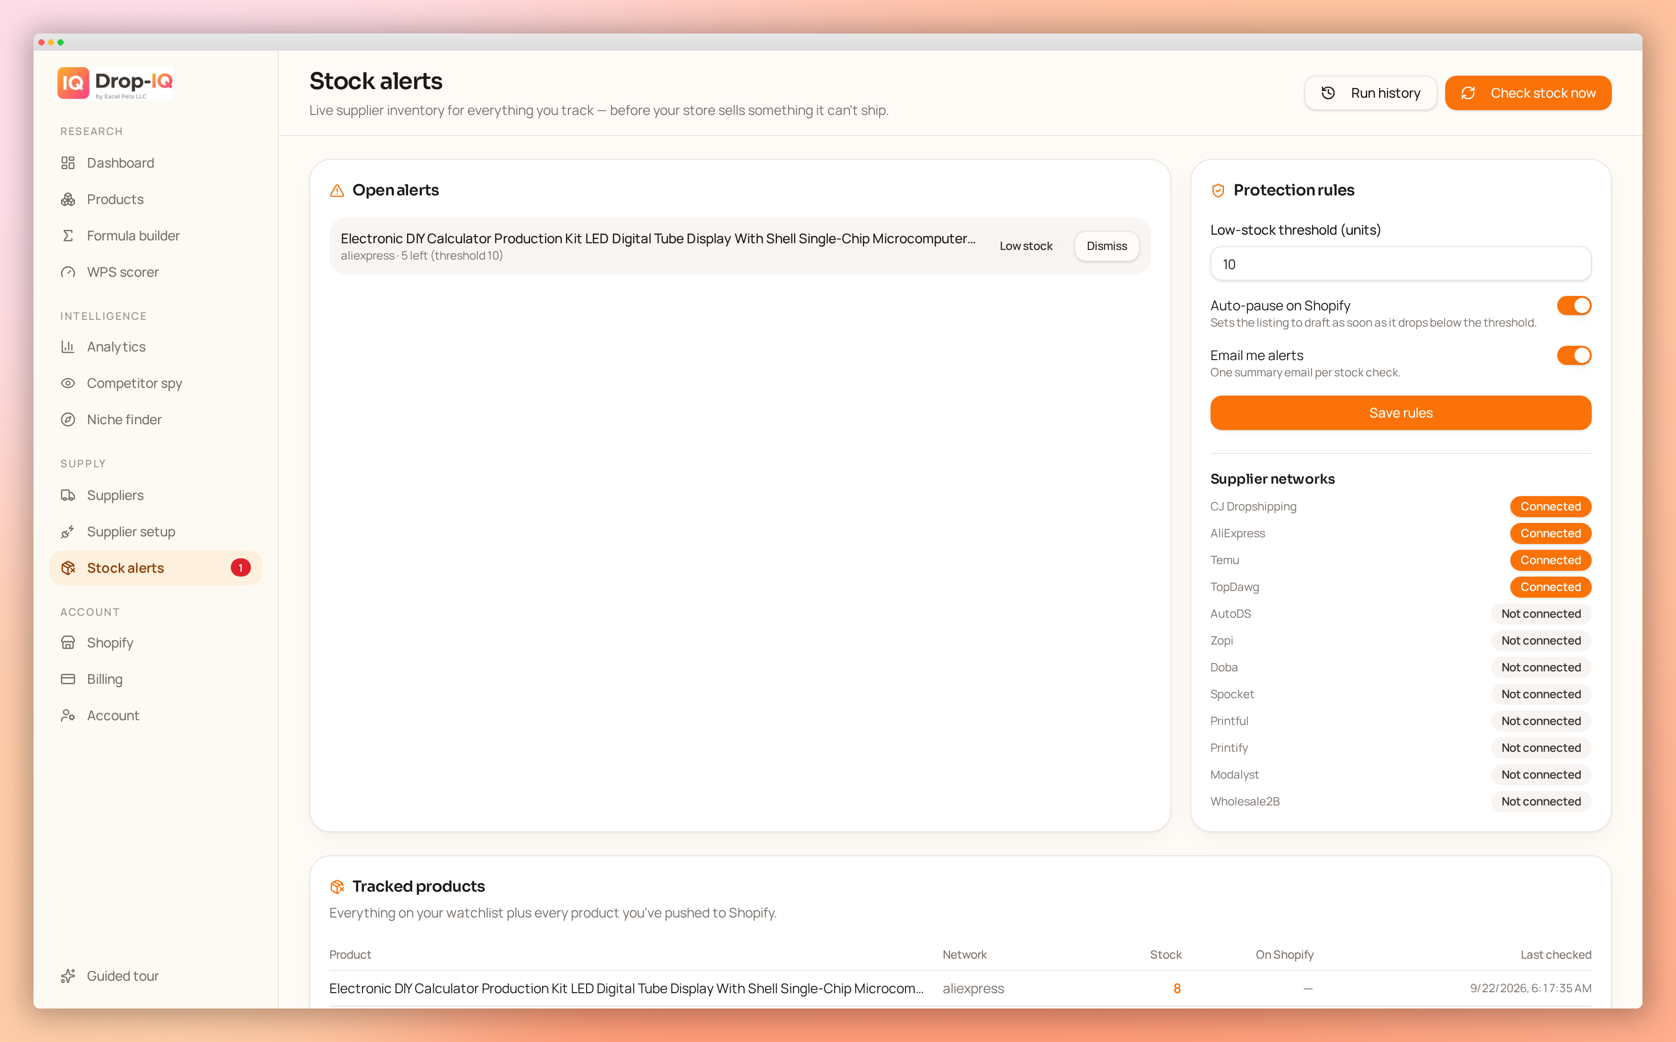
Task: Click the calculator kit title in Open alerts
Action: click(658, 238)
